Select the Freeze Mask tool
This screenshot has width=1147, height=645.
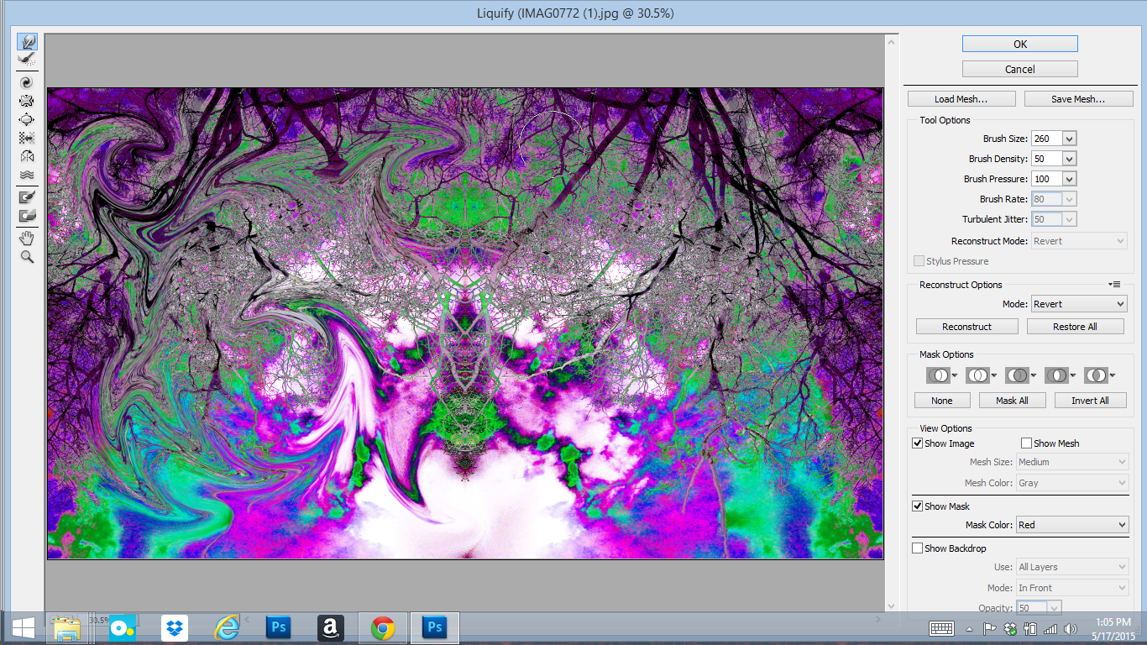tap(27, 197)
